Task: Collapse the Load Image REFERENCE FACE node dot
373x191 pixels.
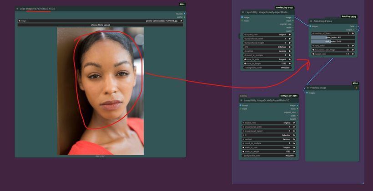Action: [x=17, y=9]
